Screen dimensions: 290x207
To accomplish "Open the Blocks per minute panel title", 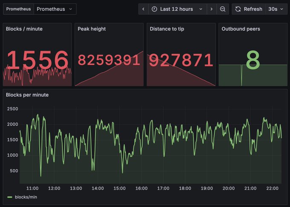I will click(x=27, y=95).
